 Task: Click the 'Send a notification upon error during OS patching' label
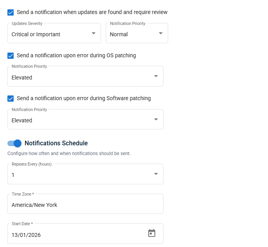76,55
